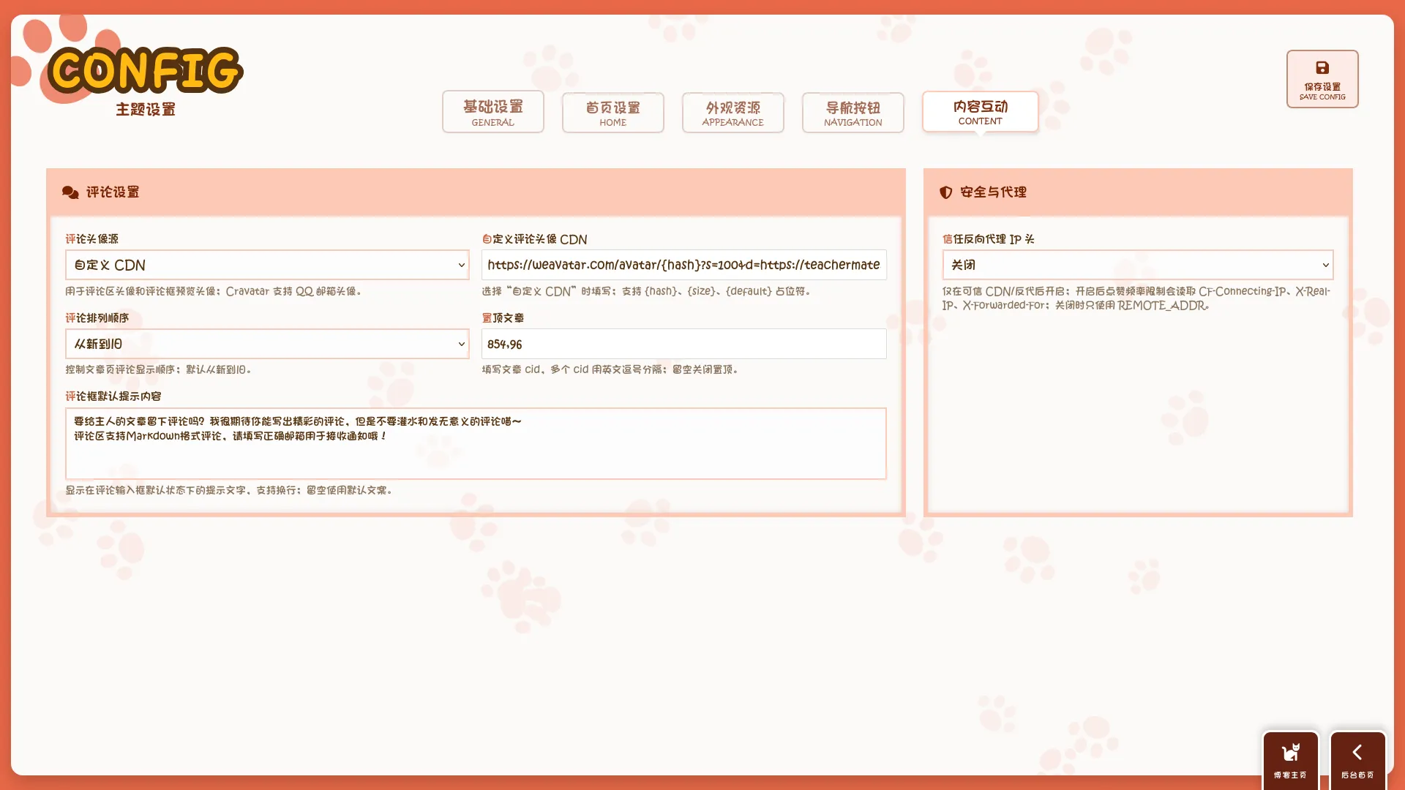Screen dimensions: 1405x790
Task: Click the REMOTE_ADDR proxy hint text
Action: (x=1136, y=298)
